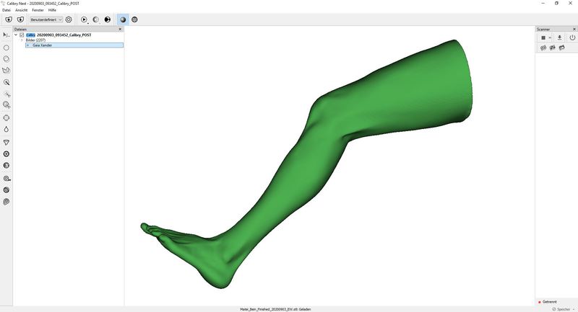Toggle the half-shaded circle view icon
Image resolution: width=578 pixels, height=312 pixels.
(95, 19)
